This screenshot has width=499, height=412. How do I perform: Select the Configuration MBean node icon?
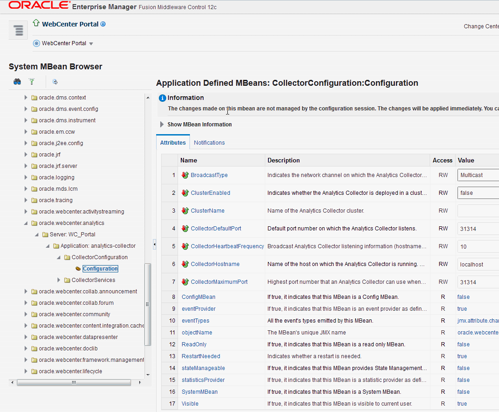(x=79, y=268)
